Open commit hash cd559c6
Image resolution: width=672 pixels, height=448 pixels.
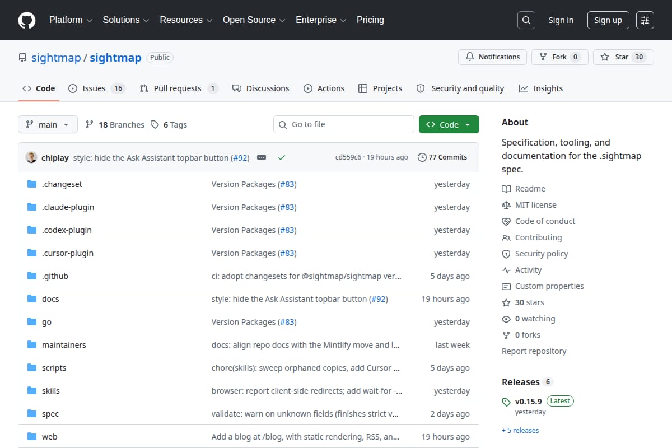click(348, 157)
